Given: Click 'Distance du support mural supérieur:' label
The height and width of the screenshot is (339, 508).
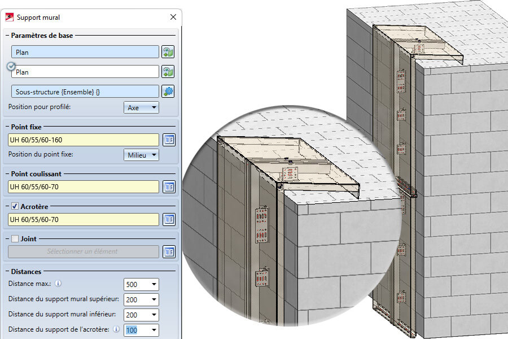Looking at the screenshot, I should 64,299.
